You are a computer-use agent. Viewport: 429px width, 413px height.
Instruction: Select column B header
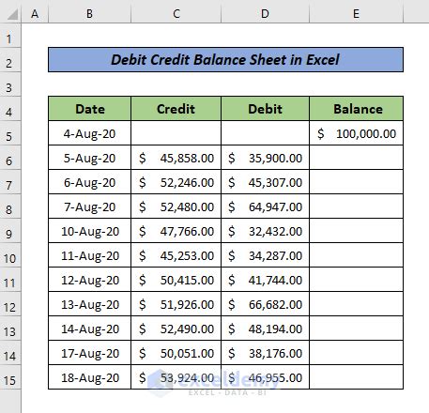(x=89, y=14)
